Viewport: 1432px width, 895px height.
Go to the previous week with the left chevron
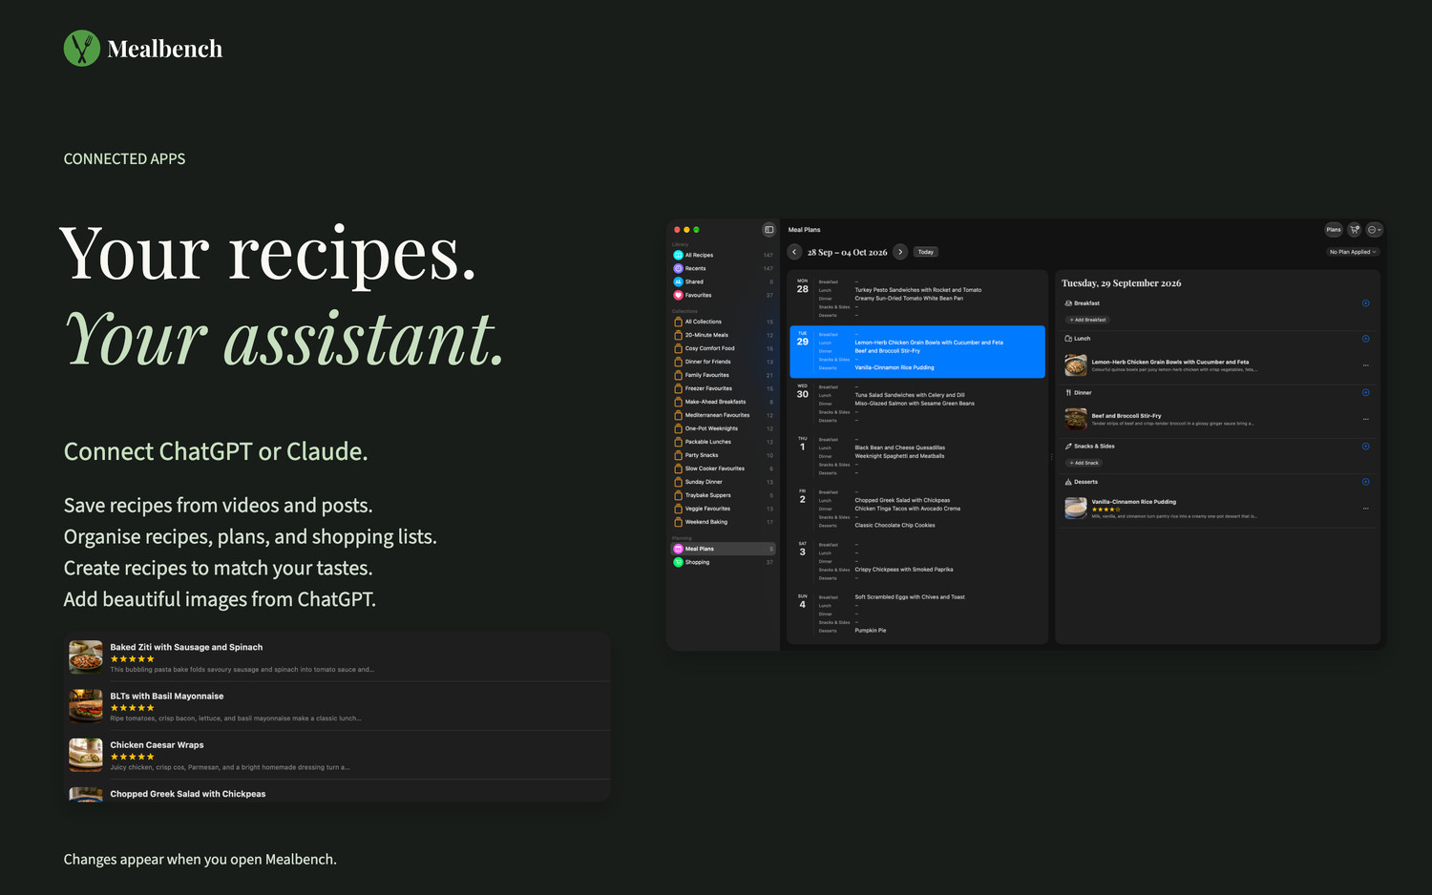pyautogui.click(x=794, y=252)
